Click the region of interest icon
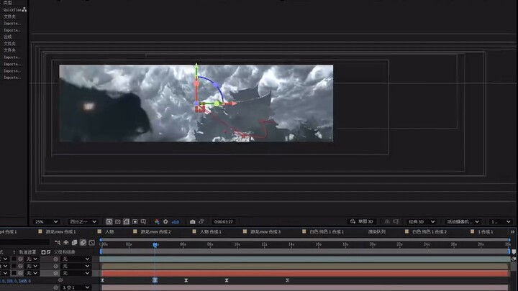 click(x=117, y=222)
